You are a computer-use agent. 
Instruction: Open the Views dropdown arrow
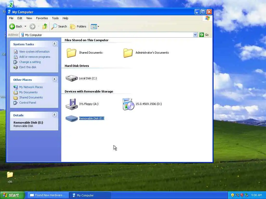(98, 26)
